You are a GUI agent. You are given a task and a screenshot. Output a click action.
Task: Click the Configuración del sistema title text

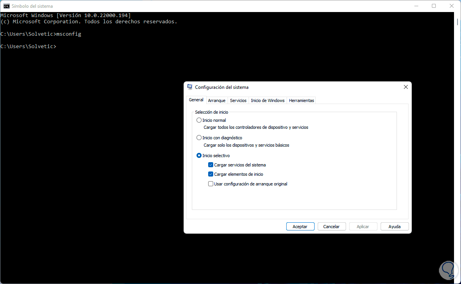(222, 87)
